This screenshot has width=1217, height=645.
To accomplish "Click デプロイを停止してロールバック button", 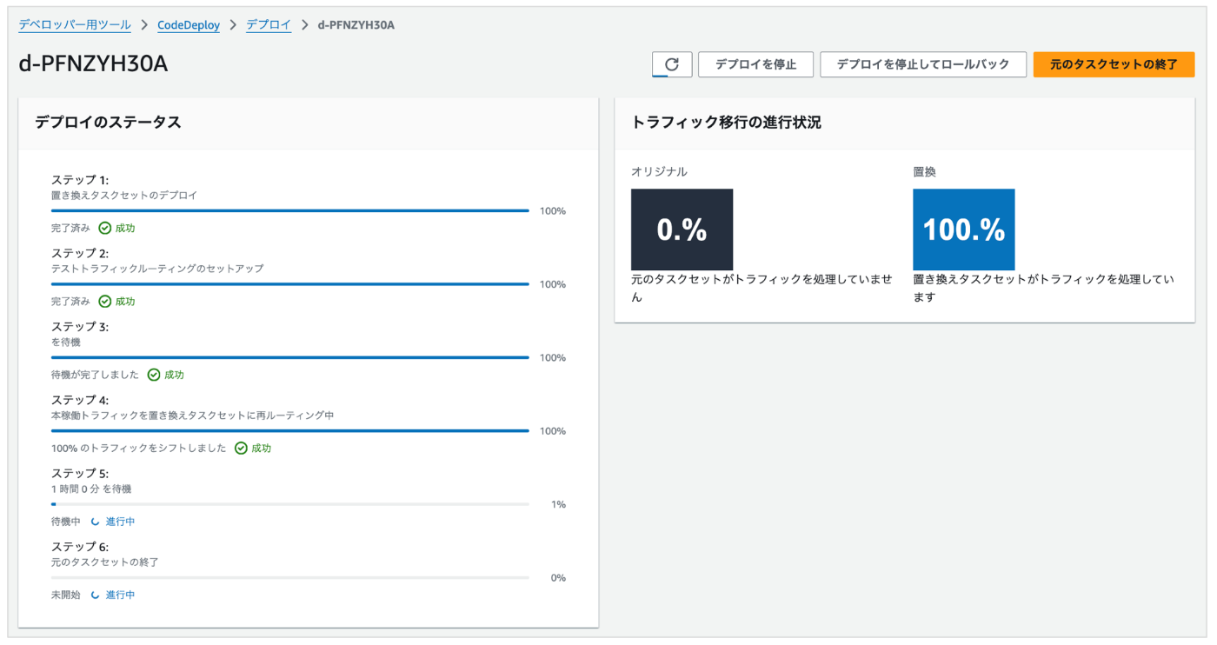I will pyautogui.click(x=923, y=64).
